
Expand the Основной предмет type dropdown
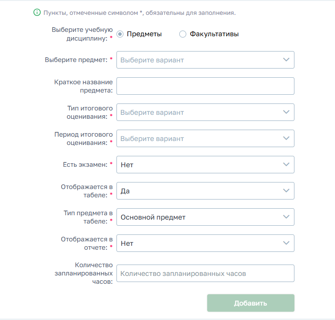point(205,217)
